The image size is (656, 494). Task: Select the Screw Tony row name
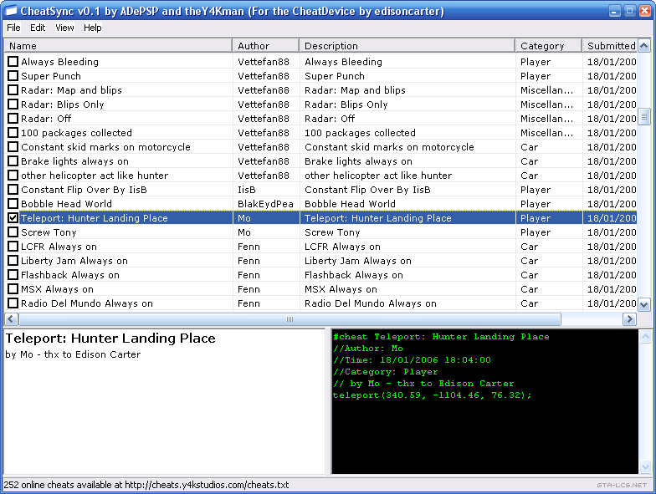tap(49, 232)
